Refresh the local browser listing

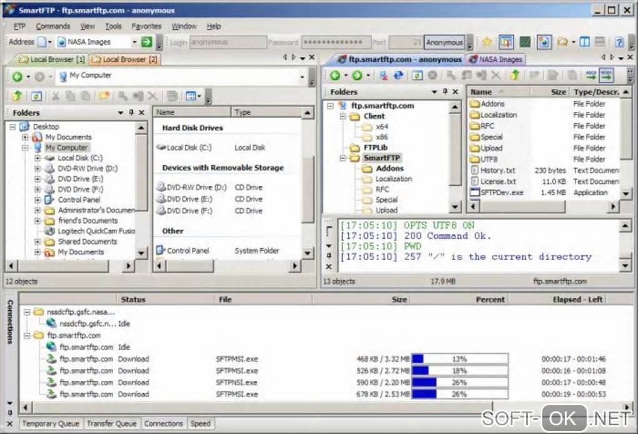pos(36,96)
